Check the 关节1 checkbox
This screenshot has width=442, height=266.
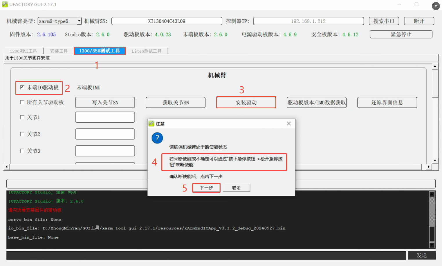(x=22, y=117)
